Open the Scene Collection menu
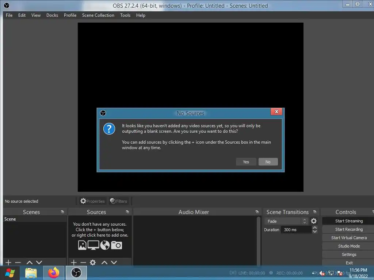374x280 pixels. click(98, 15)
